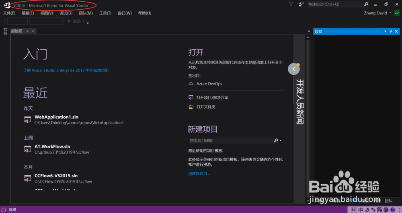Click the 打开文件夹 link

[x=206, y=107]
